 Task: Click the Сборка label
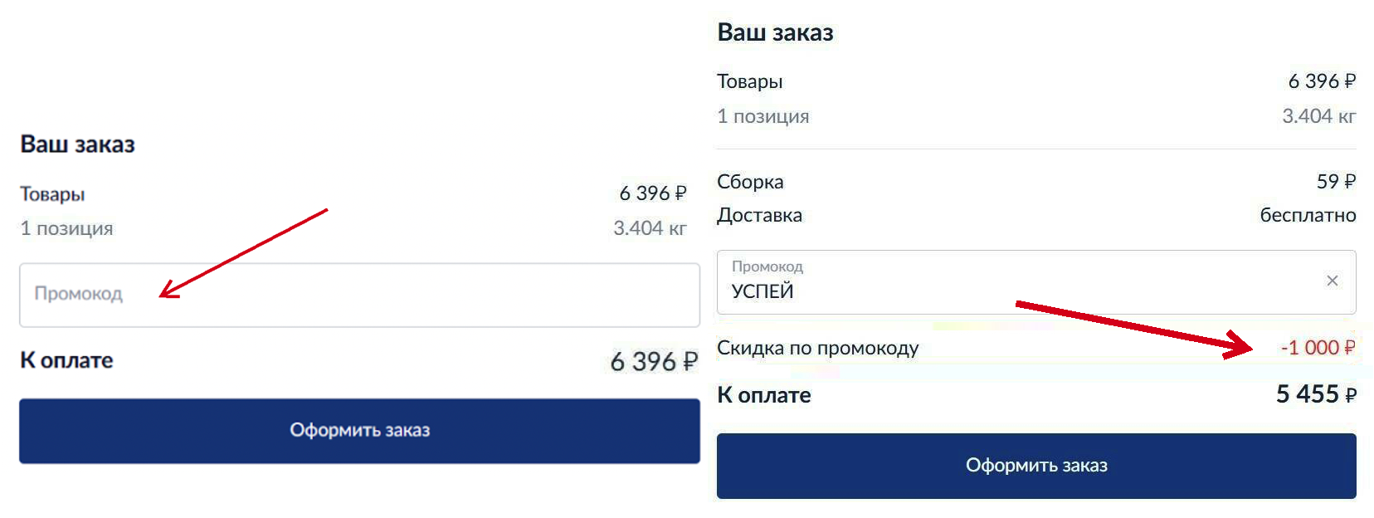tap(750, 182)
